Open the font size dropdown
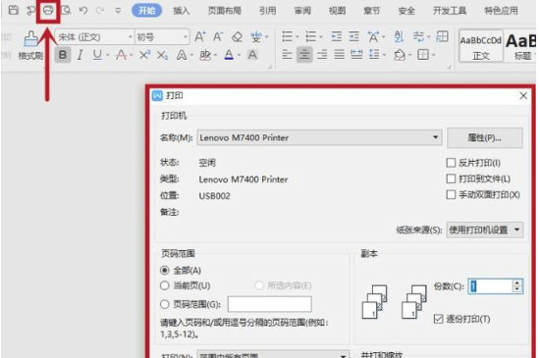This screenshot has width=540, height=358. [186, 37]
